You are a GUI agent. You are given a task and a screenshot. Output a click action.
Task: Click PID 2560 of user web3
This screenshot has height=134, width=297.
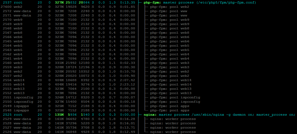pyautogui.click(x=7, y=63)
